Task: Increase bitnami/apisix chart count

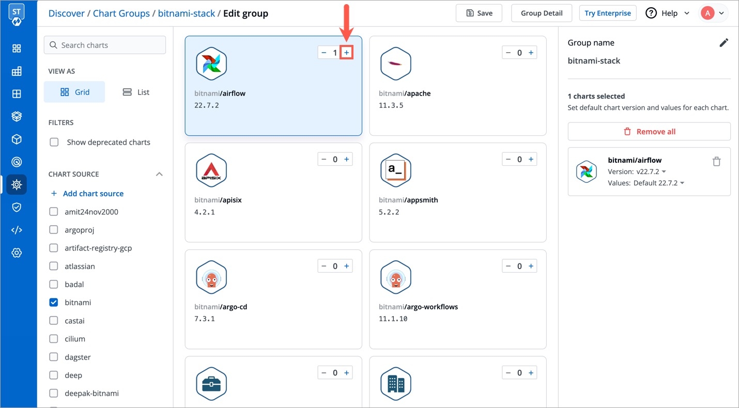Action: point(347,160)
